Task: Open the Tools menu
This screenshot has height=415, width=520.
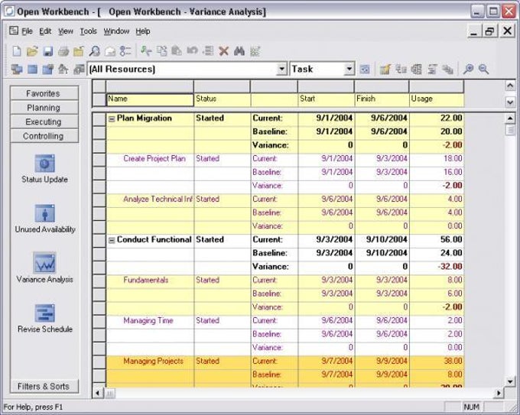Action: [x=88, y=31]
